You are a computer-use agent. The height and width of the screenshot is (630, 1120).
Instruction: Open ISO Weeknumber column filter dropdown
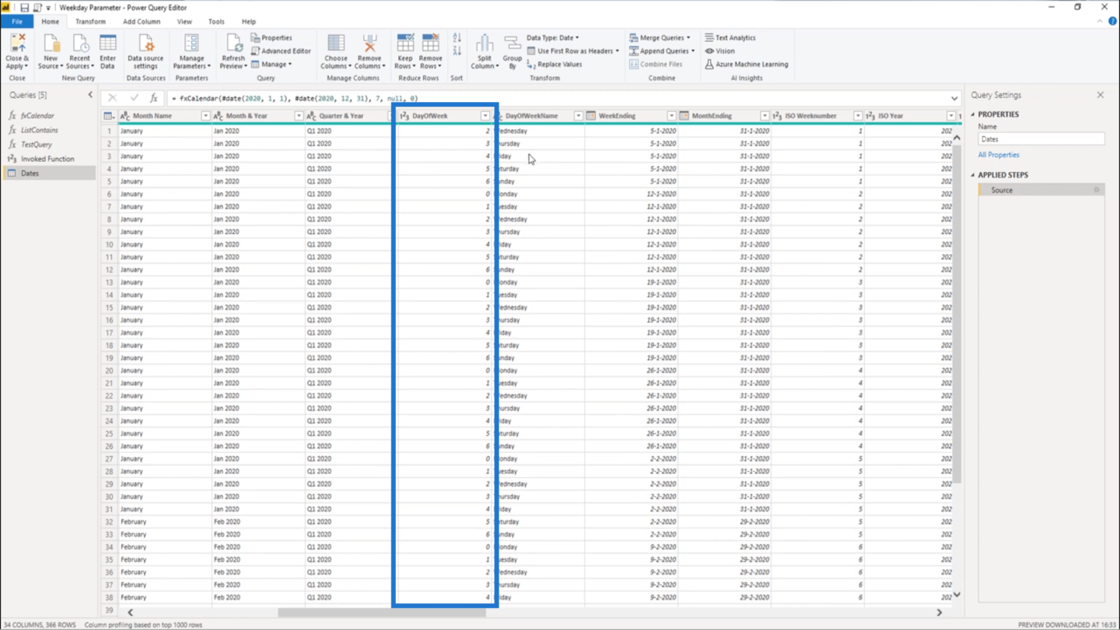pyautogui.click(x=858, y=116)
